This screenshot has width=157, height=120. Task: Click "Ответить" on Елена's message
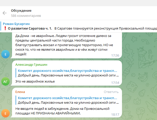click(x=111, y=92)
